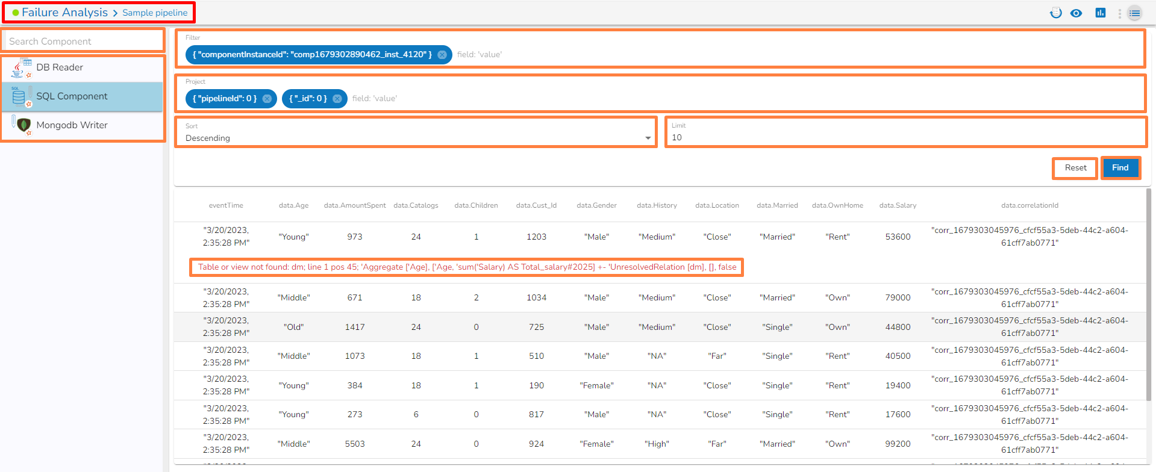Click the Mongodb Writer leaf icon
The height and width of the screenshot is (472, 1156).
tap(23, 125)
